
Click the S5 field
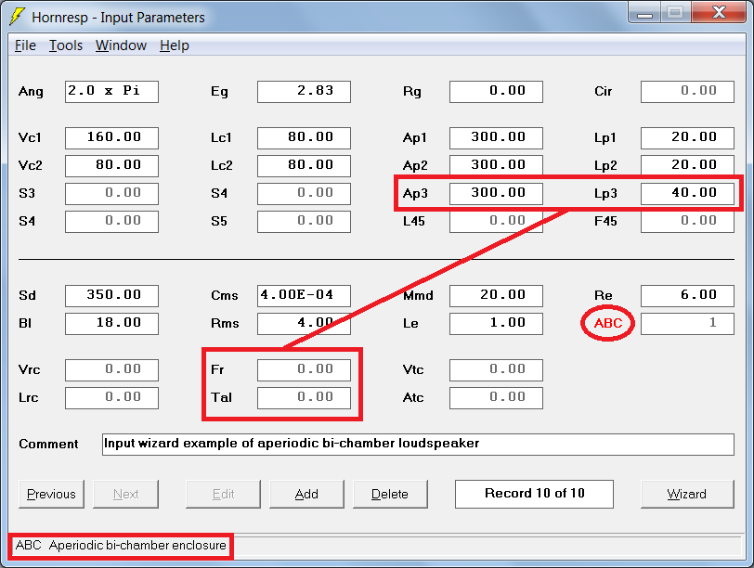point(304,222)
